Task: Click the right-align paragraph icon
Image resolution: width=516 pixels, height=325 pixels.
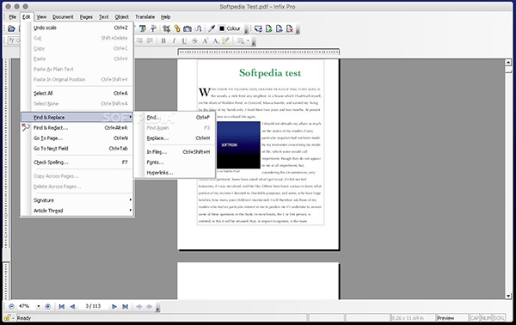Action: click(x=139, y=40)
